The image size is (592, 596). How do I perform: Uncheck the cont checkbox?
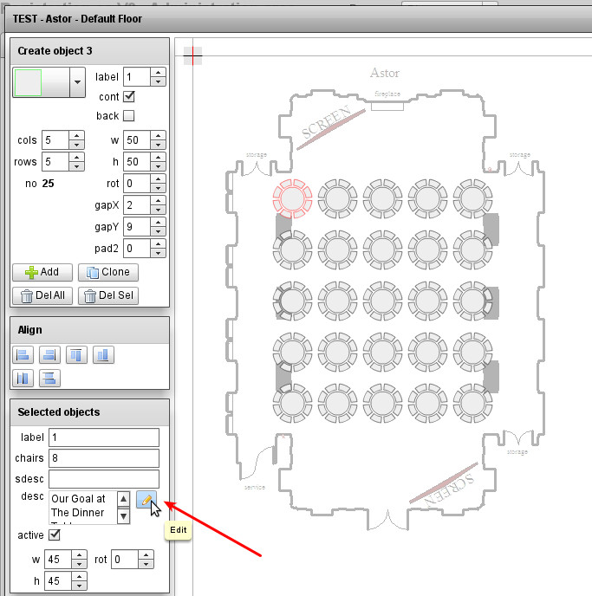pyautogui.click(x=129, y=96)
